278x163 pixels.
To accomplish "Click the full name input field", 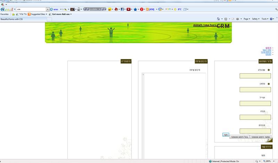I will click(255, 76).
